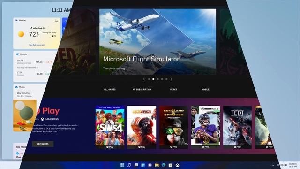Open WGRB stock row in Watchlist
The height and width of the screenshot is (169, 300).
pyautogui.click(x=34, y=62)
